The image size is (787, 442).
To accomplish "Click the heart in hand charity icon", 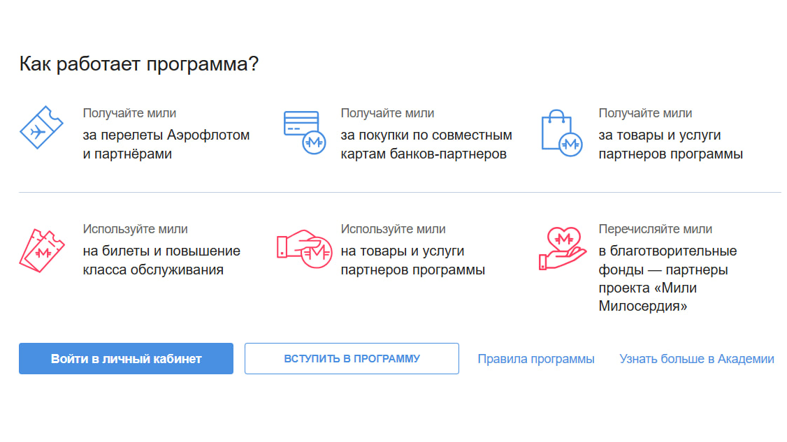I will (x=561, y=248).
